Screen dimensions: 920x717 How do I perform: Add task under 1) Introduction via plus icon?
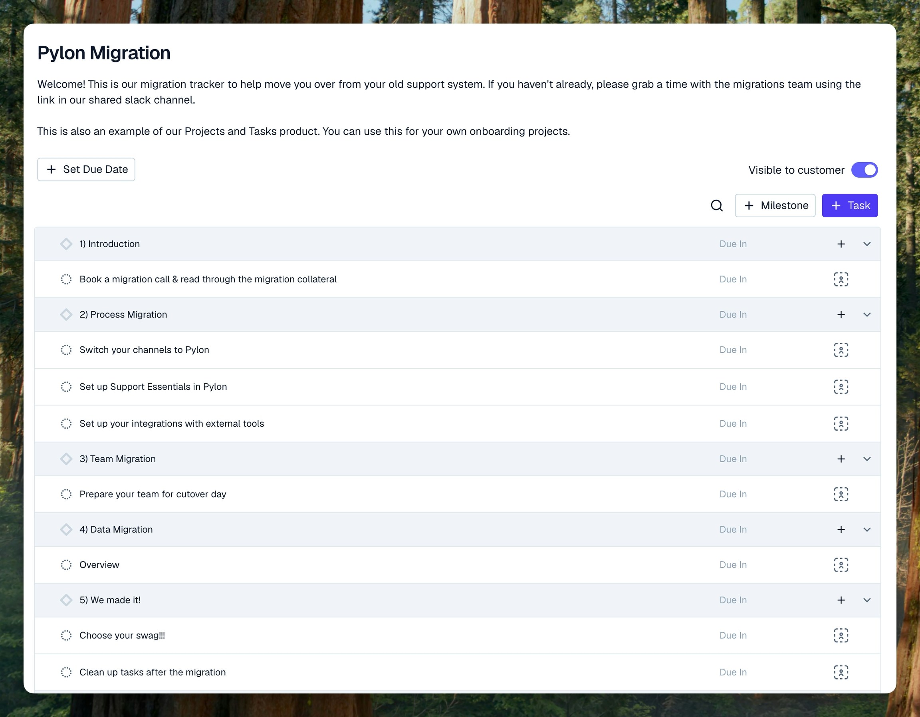click(841, 244)
